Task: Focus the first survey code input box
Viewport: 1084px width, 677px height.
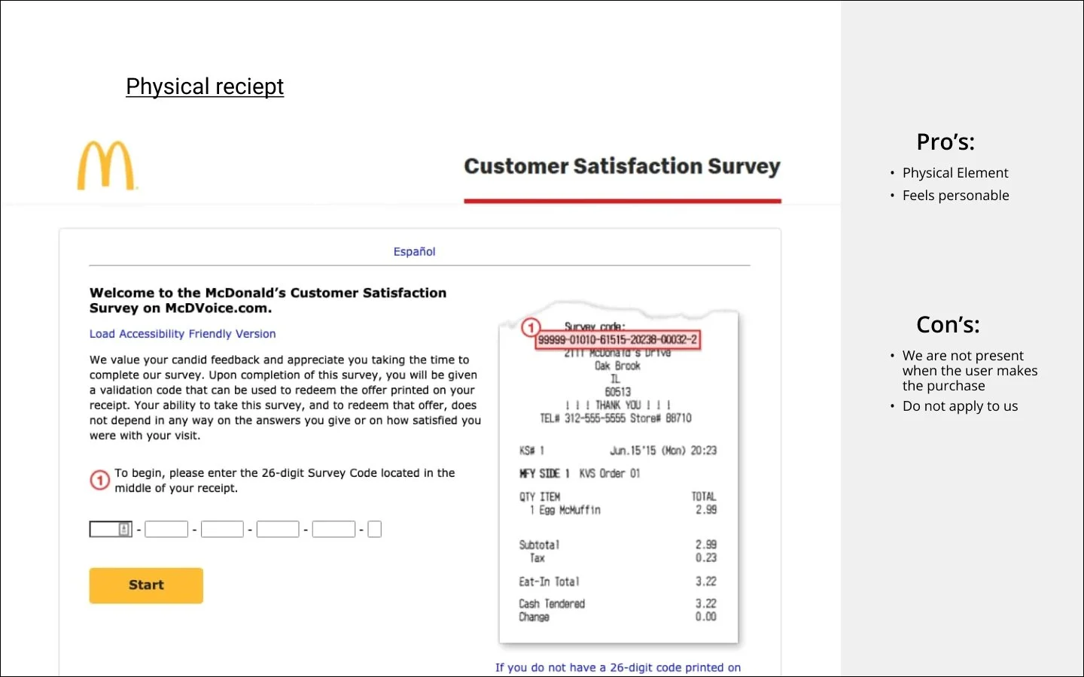Action: coord(111,530)
